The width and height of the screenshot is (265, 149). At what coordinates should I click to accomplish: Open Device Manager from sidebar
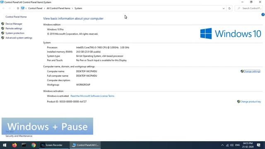click(x=14, y=24)
